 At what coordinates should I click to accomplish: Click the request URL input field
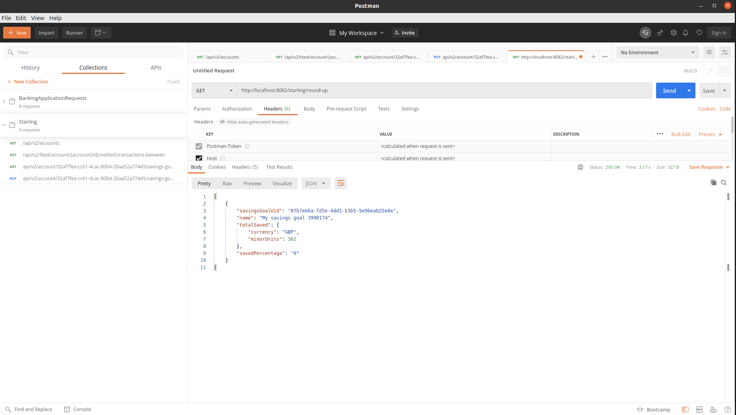(394, 90)
